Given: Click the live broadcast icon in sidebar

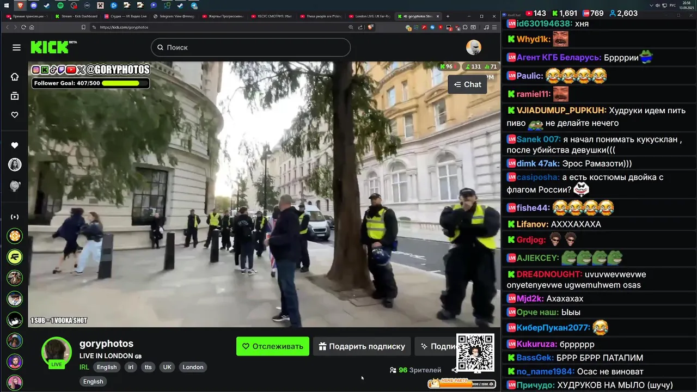Looking at the screenshot, I should tap(15, 217).
